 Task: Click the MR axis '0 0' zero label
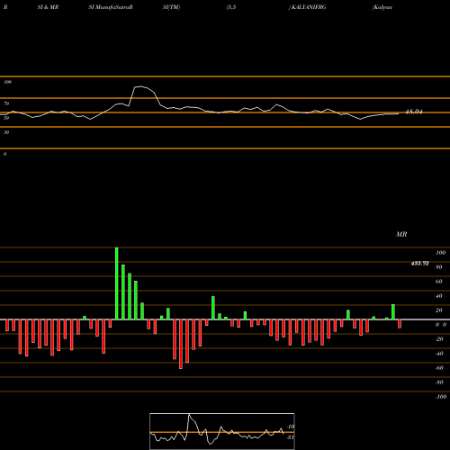(441, 325)
